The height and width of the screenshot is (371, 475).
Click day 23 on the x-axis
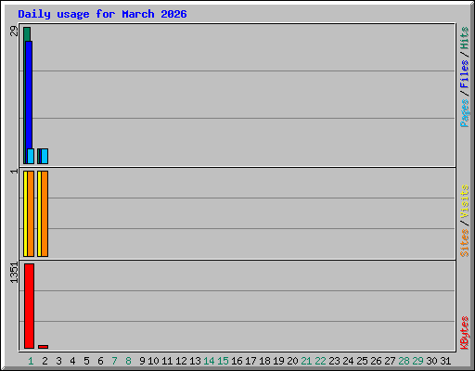tap(334, 361)
